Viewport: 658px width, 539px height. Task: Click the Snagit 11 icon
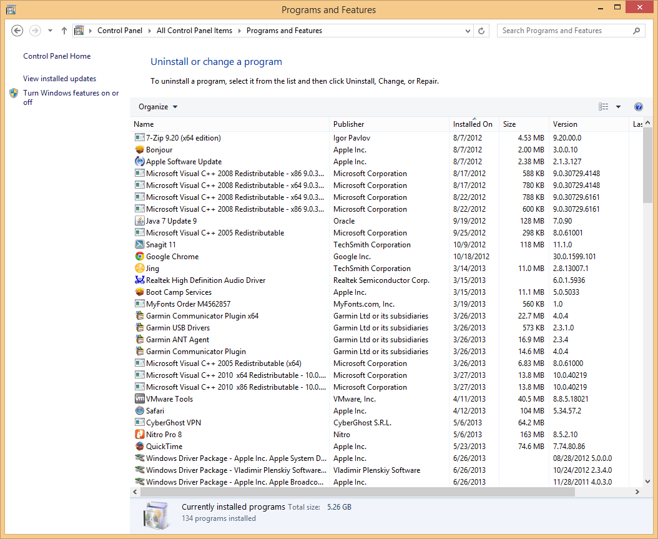click(x=139, y=244)
